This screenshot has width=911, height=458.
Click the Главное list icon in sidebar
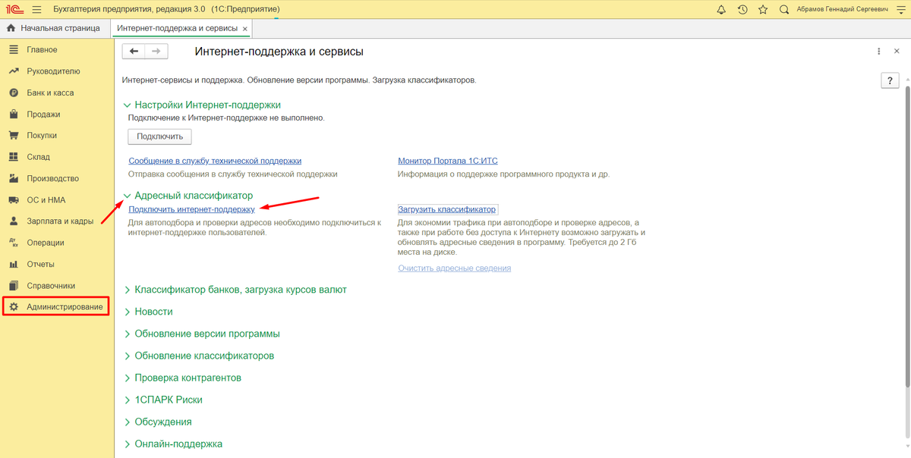pyautogui.click(x=13, y=50)
